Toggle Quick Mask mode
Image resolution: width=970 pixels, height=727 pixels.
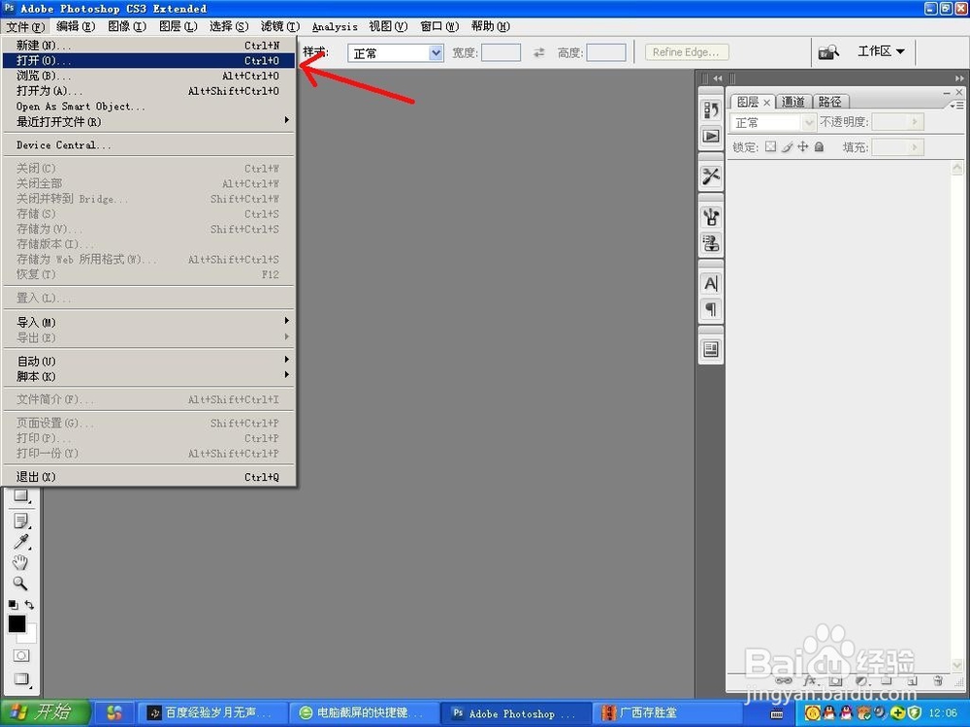[21, 655]
